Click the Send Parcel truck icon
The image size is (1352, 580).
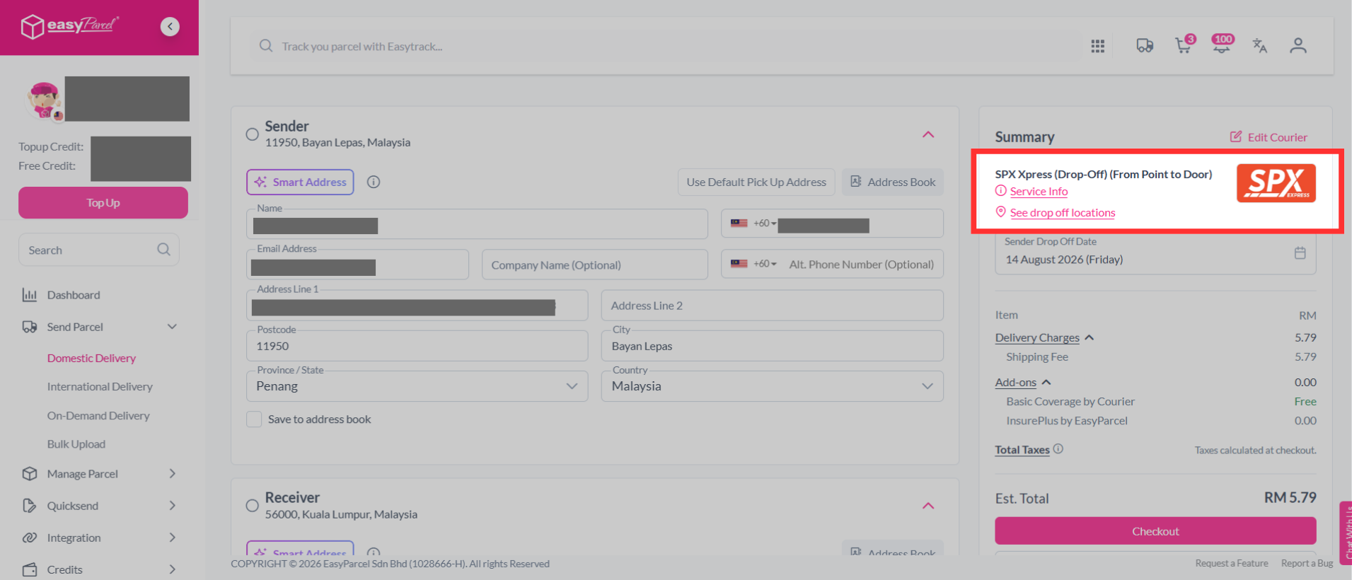(30, 327)
